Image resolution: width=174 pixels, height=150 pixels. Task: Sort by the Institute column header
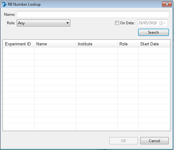[96, 44]
